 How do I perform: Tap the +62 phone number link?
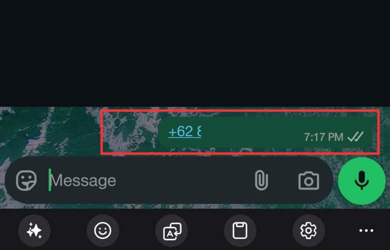click(x=184, y=131)
